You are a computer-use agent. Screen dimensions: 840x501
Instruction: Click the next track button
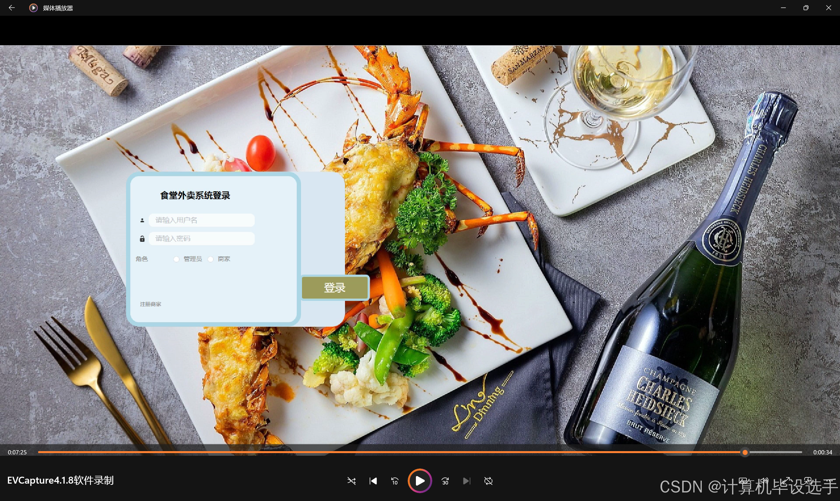coord(466,481)
